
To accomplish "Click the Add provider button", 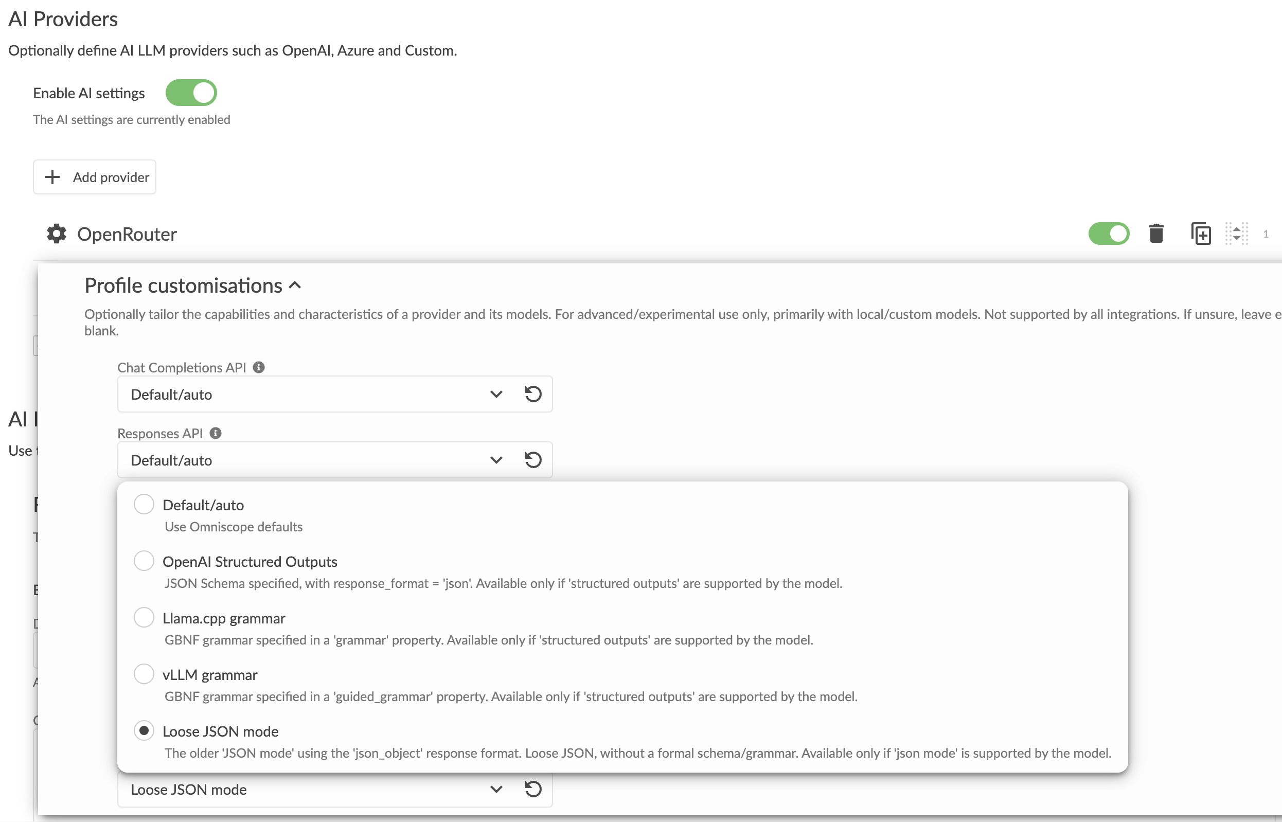I will [95, 176].
